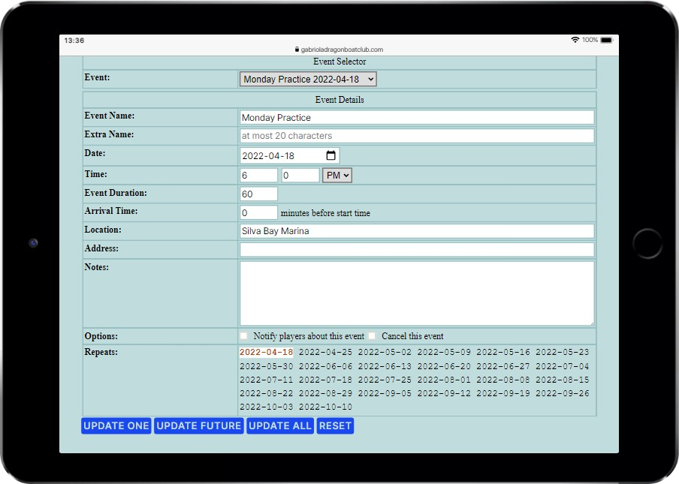Select repeat date 2022-05-16

[x=503, y=352]
